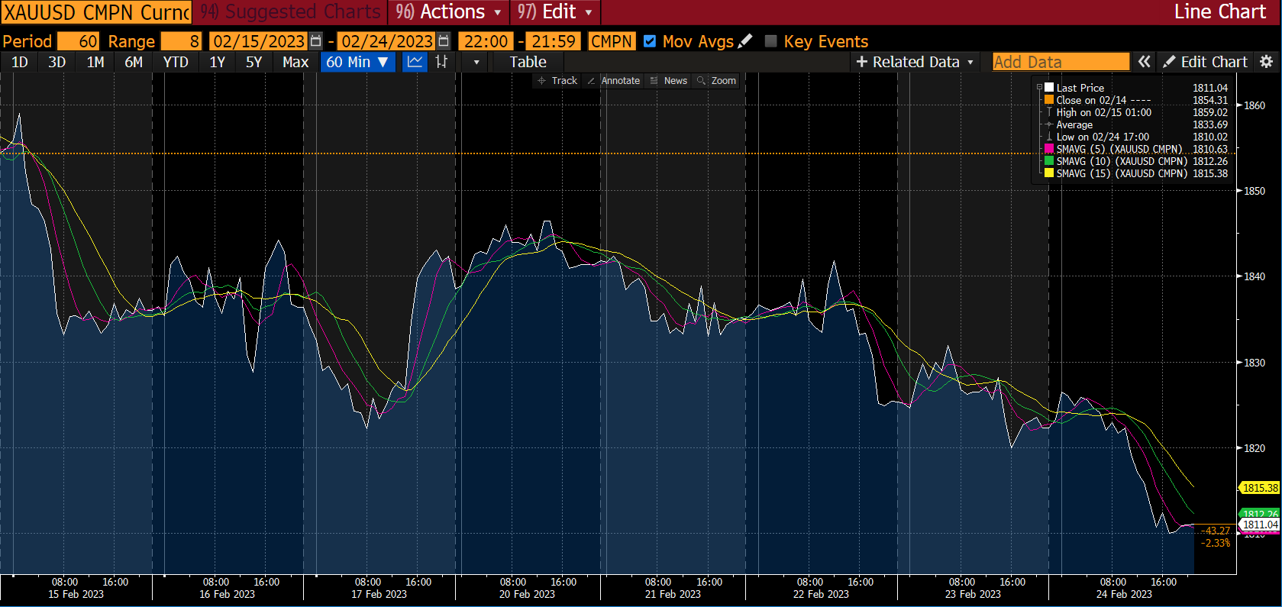Open the Actions menu
This screenshot has height=607, width=1282.
point(449,12)
